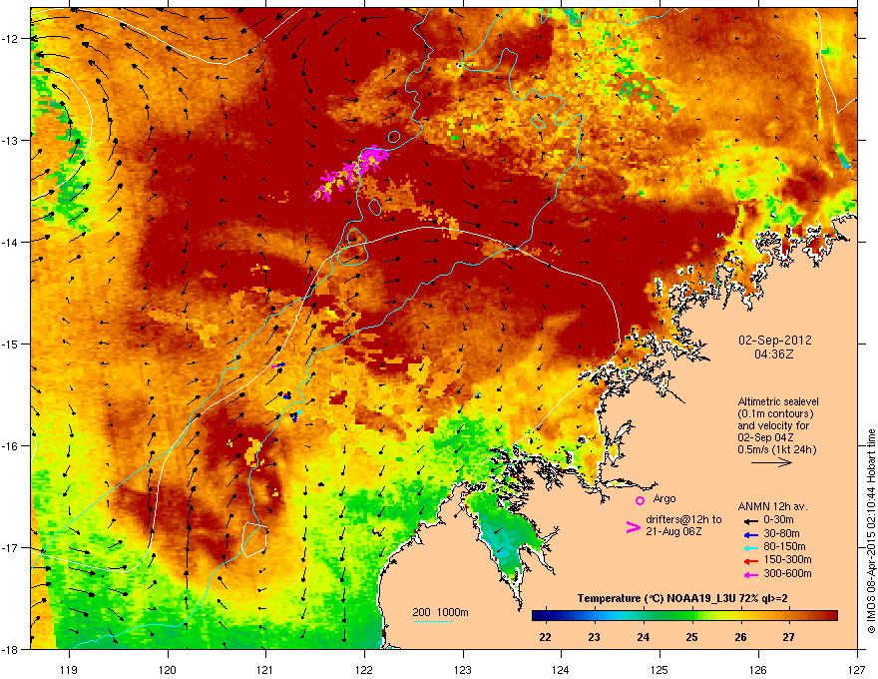
Task: Click the longitude axis label 121
Action: [x=265, y=670]
